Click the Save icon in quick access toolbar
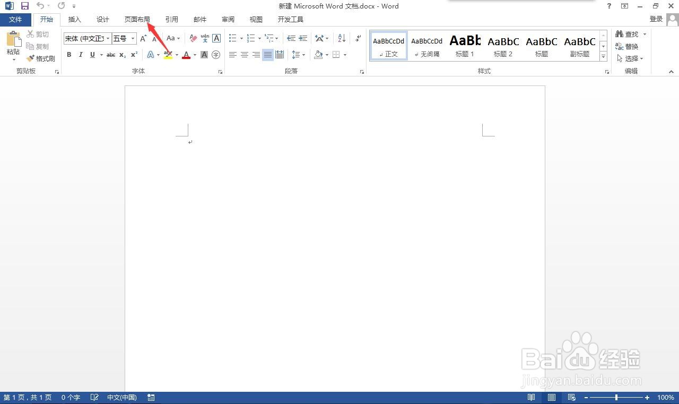This screenshot has height=404, width=679. (24, 6)
